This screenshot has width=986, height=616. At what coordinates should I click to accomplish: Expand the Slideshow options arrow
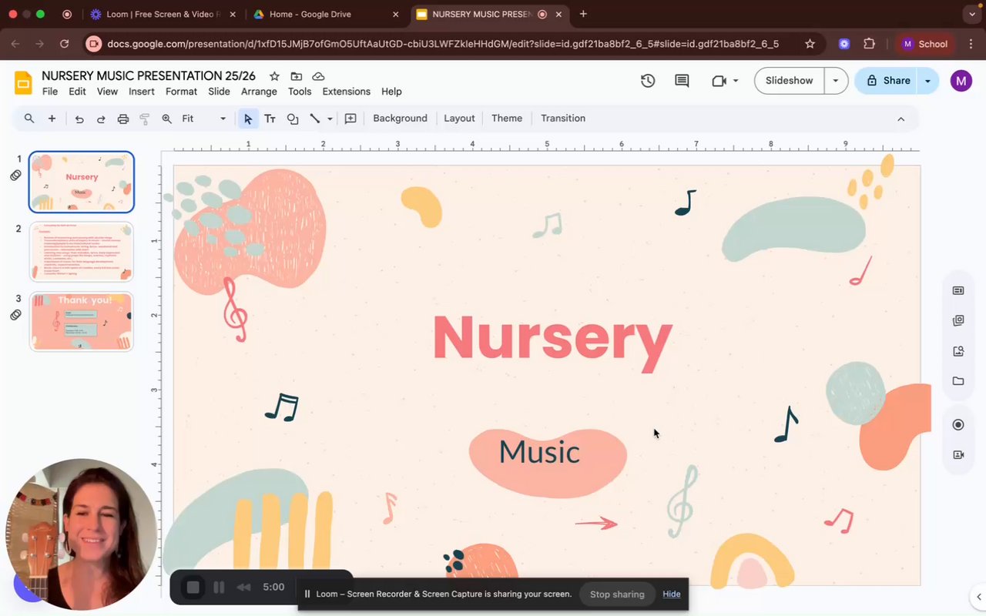click(x=836, y=81)
